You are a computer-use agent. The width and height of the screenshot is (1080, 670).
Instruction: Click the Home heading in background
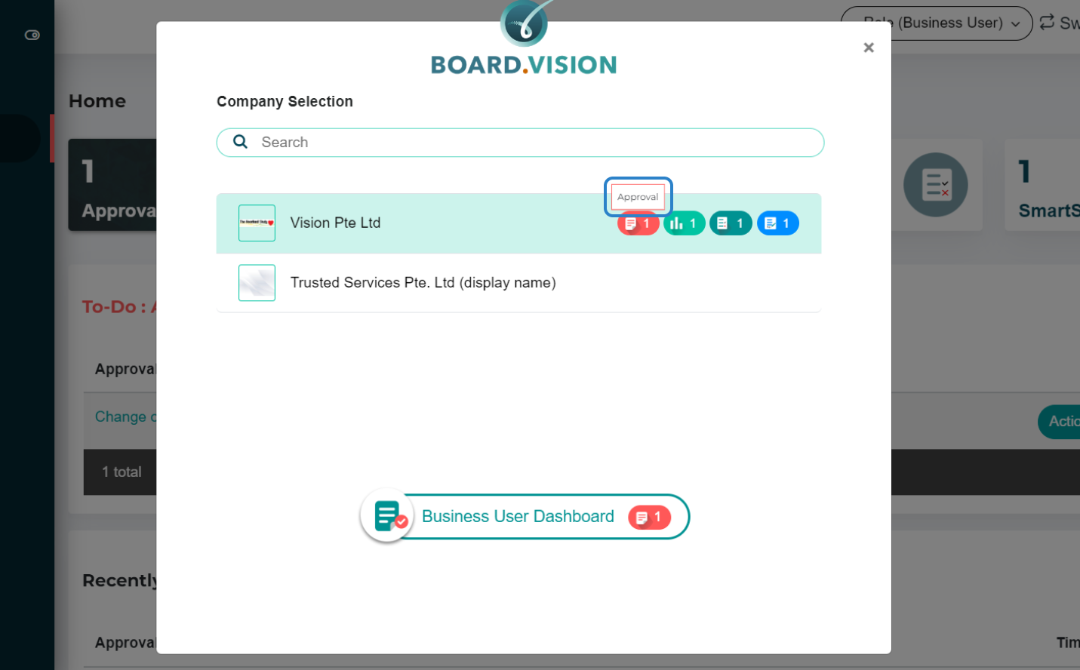tap(97, 101)
